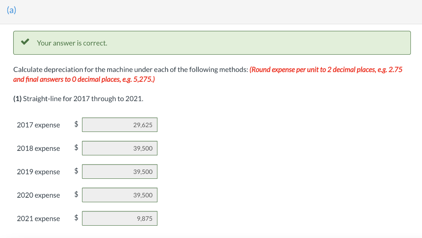422x238 pixels.
Task: Click the 2018 expense label
Action: [x=38, y=148]
